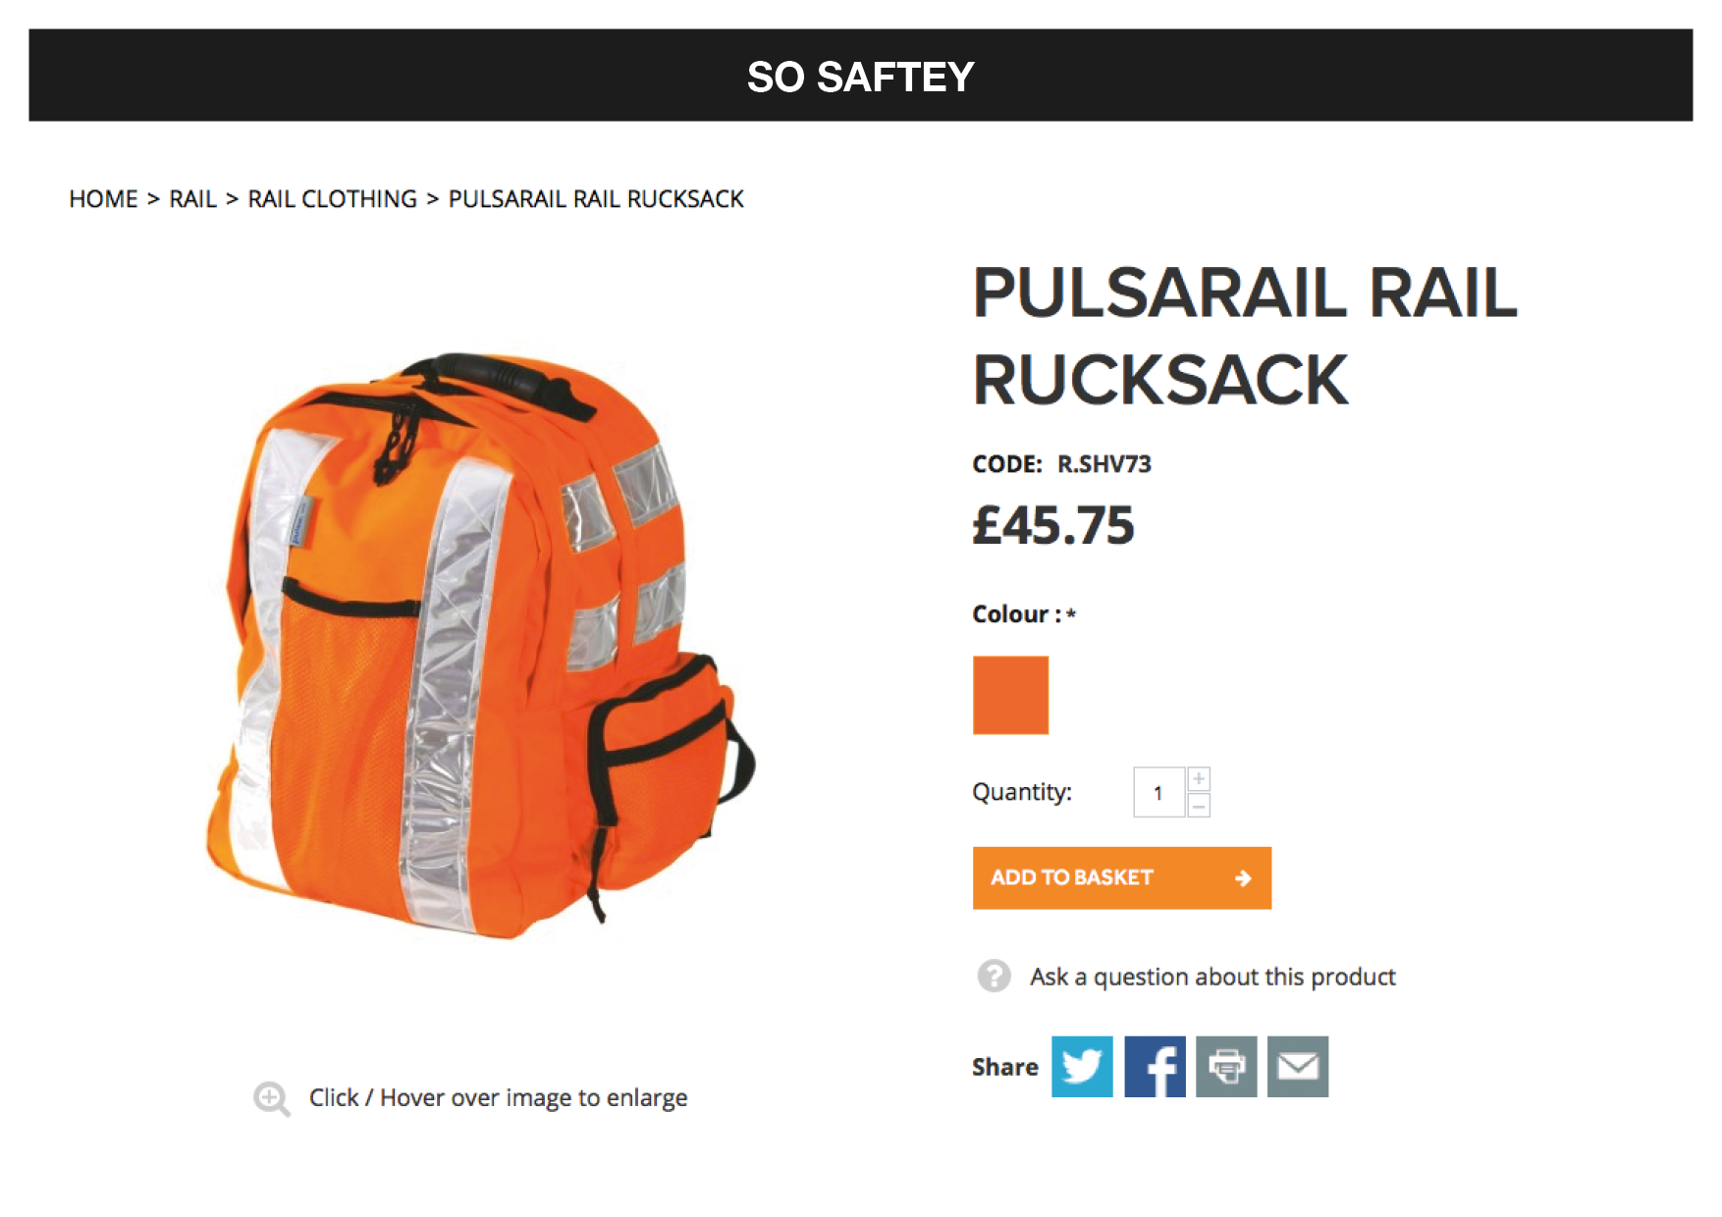Click the magnifier enlarge icon

click(271, 1098)
